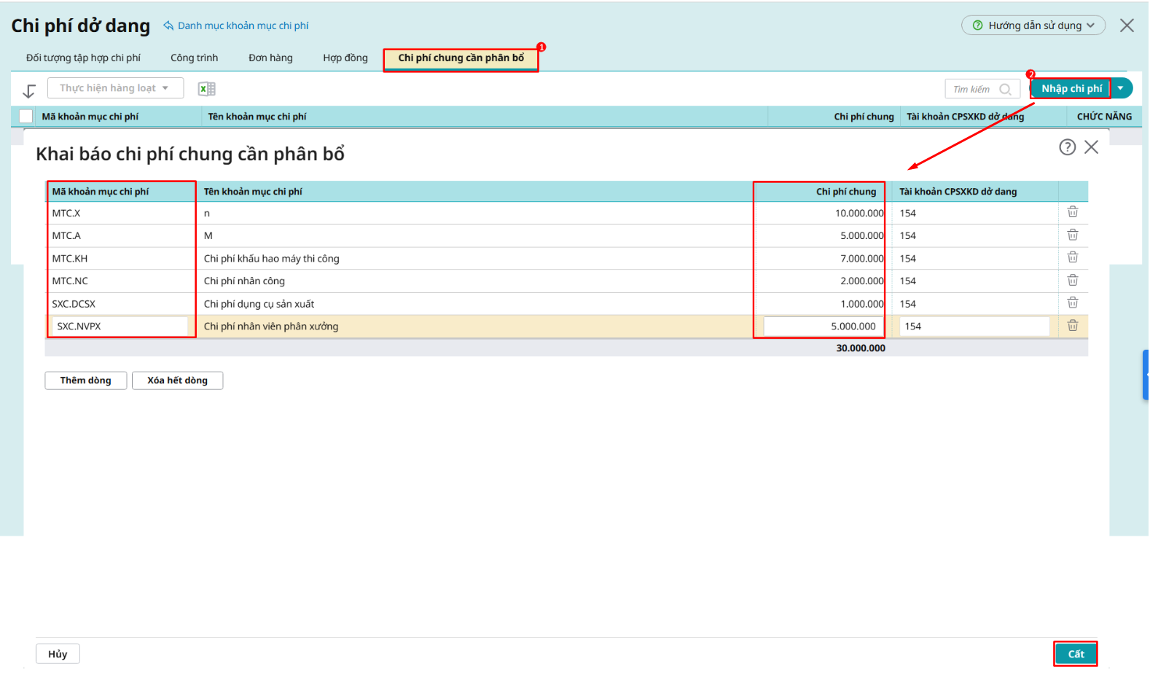Tick the select-all checkbox in table header

[x=26, y=117]
